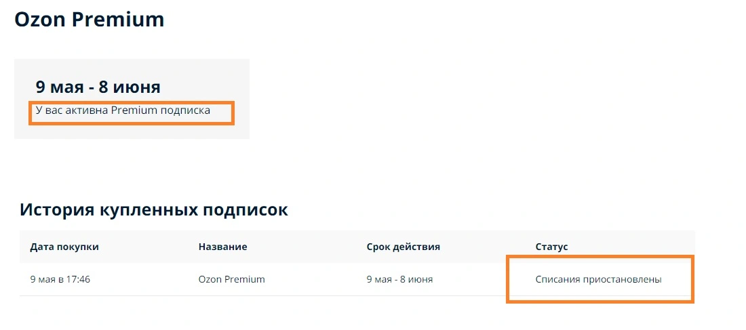
Task: Click the У вас активна Premium подписка message
Action: click(x=123, y=110)
